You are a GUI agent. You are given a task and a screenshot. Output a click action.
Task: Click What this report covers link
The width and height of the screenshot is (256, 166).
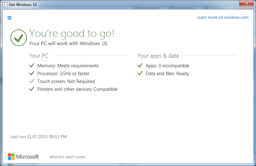[67, 157]
